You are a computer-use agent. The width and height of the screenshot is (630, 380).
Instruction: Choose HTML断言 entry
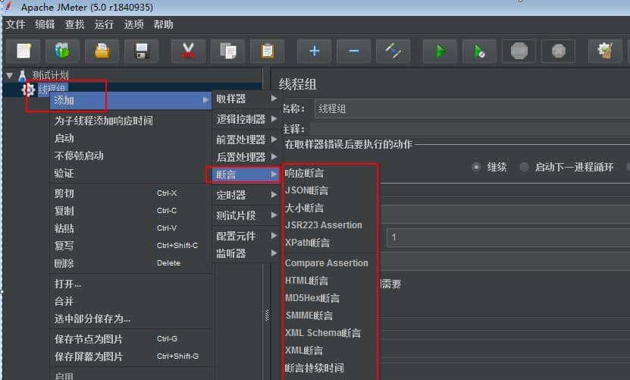306,281
